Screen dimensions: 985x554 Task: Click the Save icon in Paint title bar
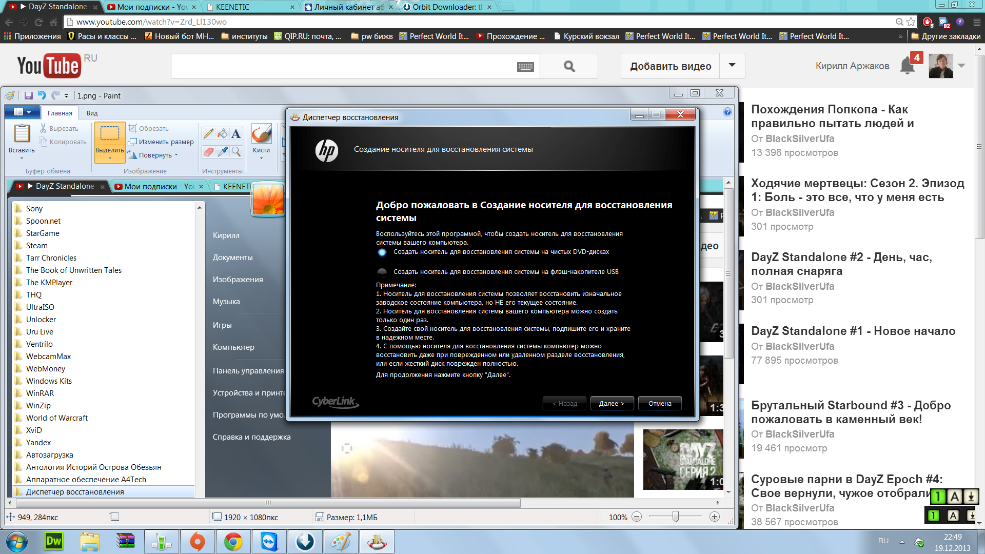(x=28, y=95)
